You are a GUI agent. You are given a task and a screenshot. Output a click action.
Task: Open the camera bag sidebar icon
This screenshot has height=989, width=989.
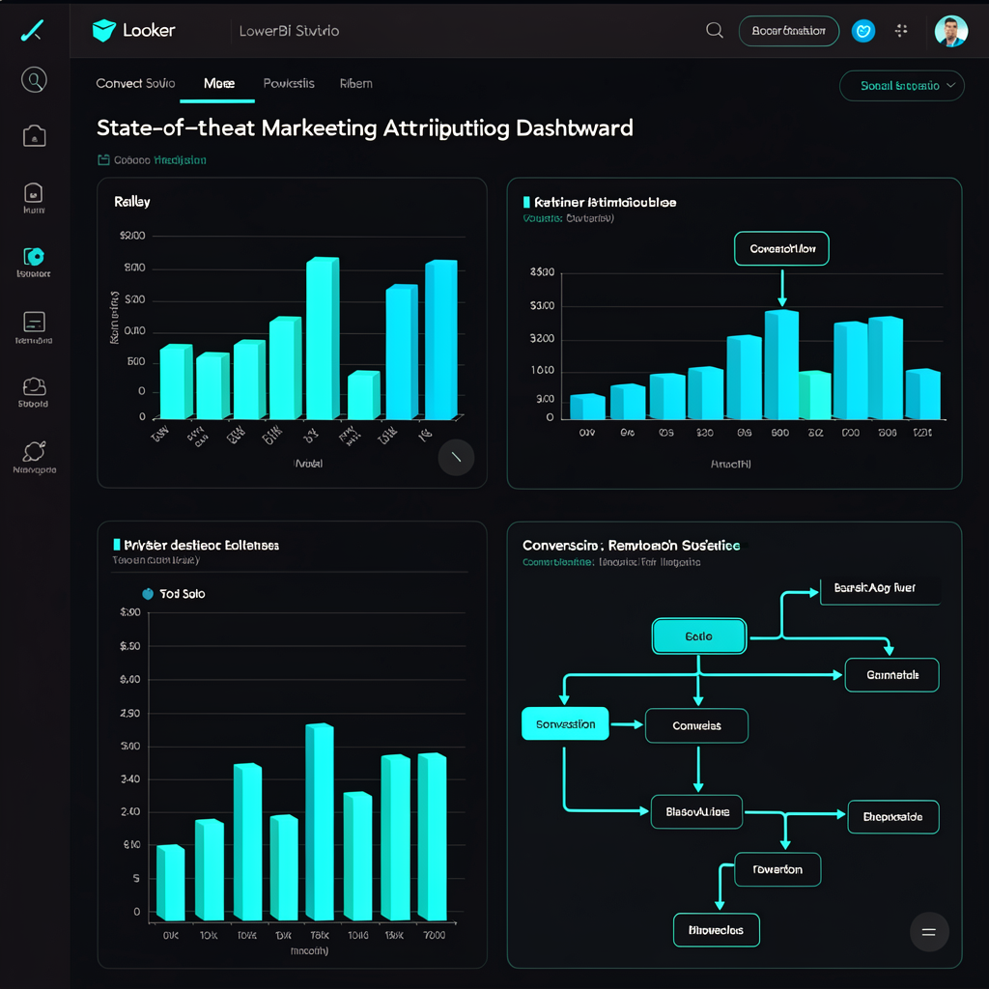point(34,135)
